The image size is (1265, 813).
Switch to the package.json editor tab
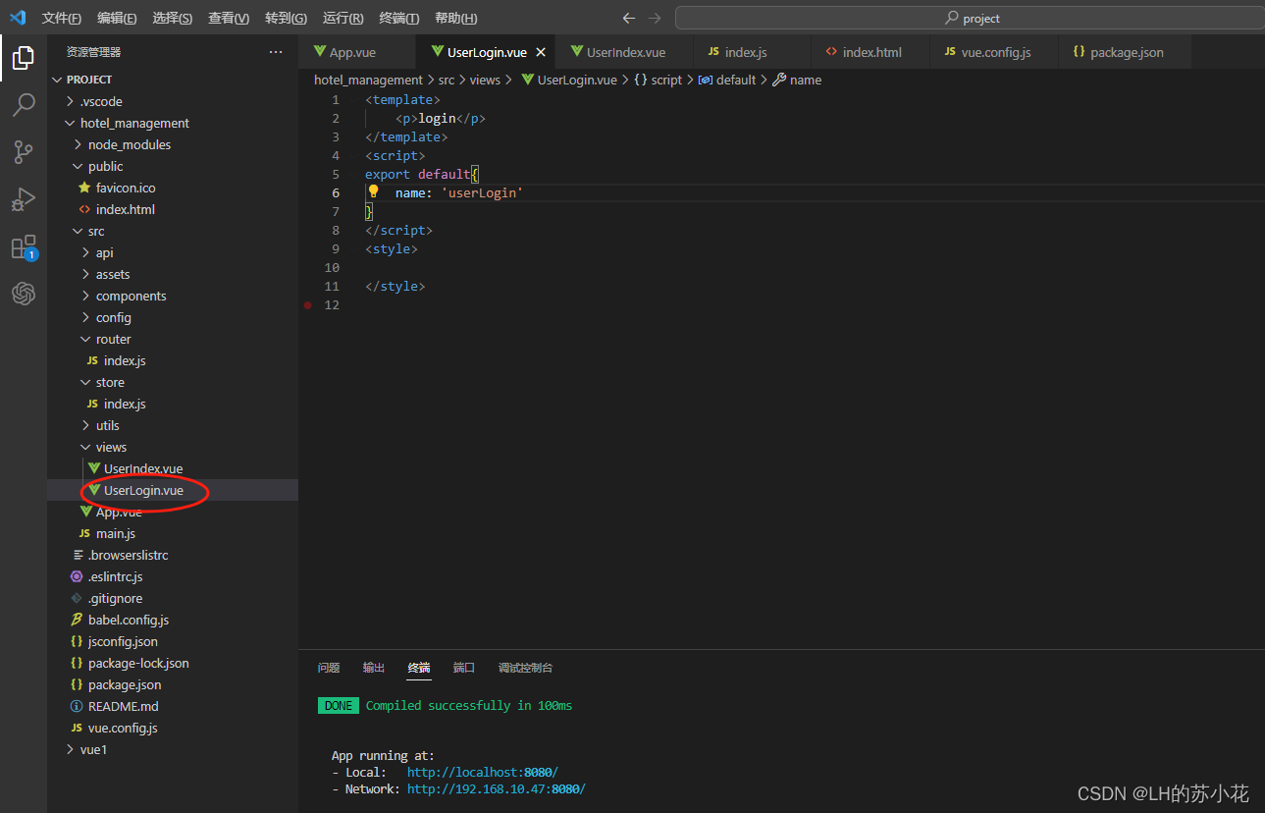(x=1125, y=52)
